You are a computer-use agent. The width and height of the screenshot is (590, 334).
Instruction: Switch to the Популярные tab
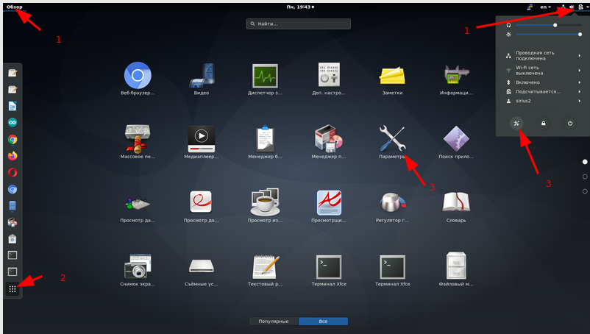click(x=274, y=321)
